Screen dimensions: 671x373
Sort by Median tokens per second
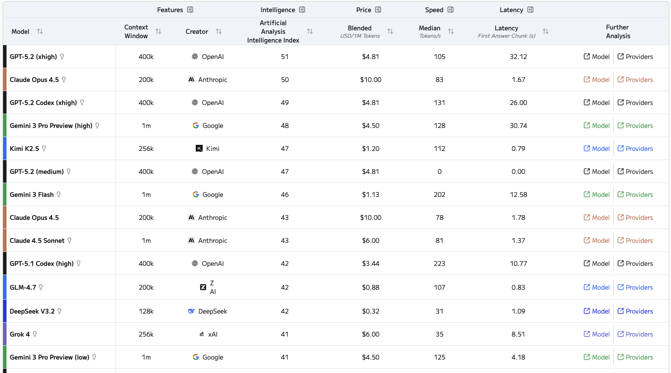click(451, 31)
